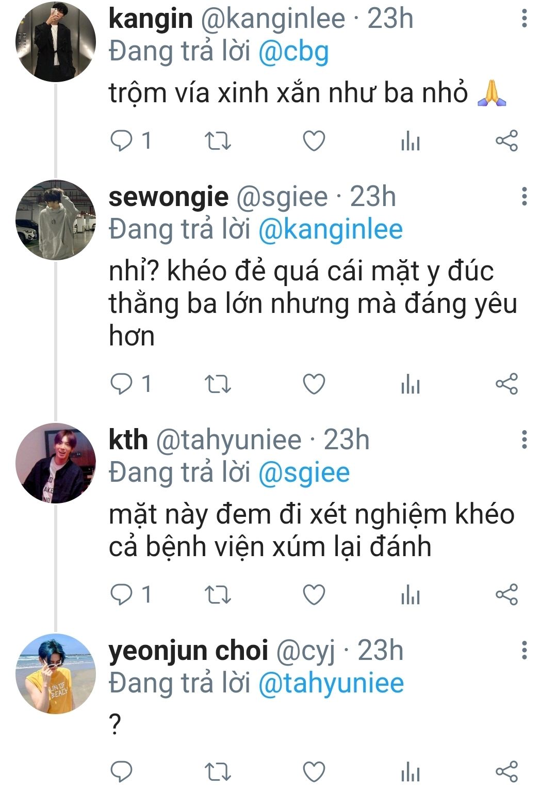Open the @kanginlee mention link

coord(330,230)
